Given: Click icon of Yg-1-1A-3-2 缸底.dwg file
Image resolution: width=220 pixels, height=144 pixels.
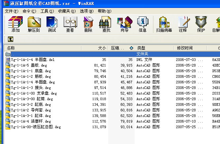Looking at the screenshot, I should pyautogui.click(x=8, y=104).
